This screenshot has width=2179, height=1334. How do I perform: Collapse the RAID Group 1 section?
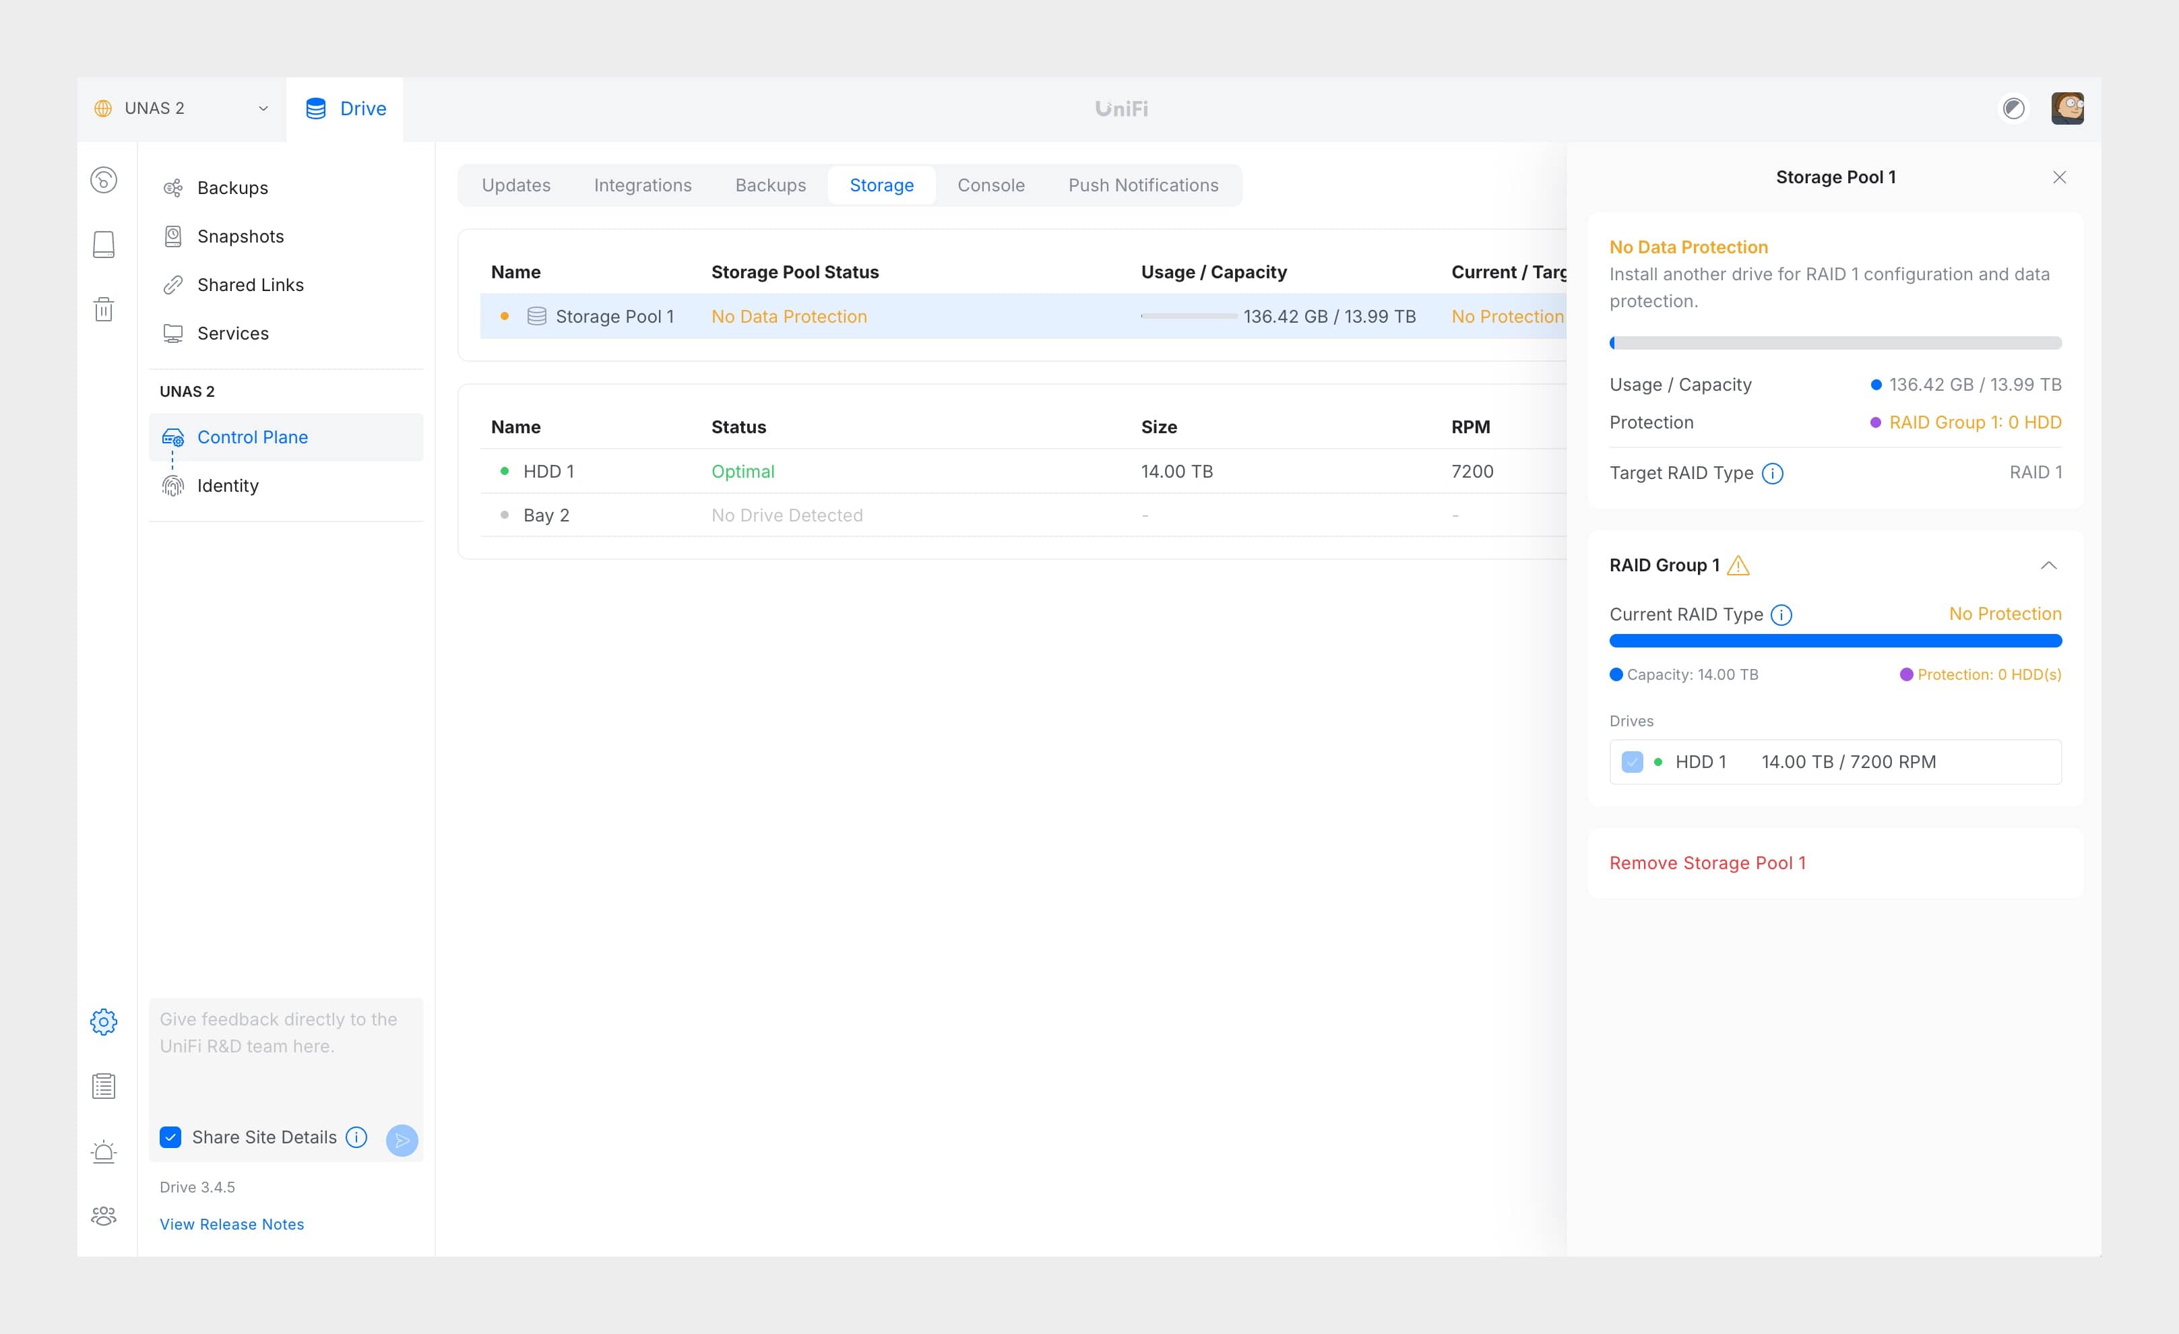click(x=2048, y=566)
